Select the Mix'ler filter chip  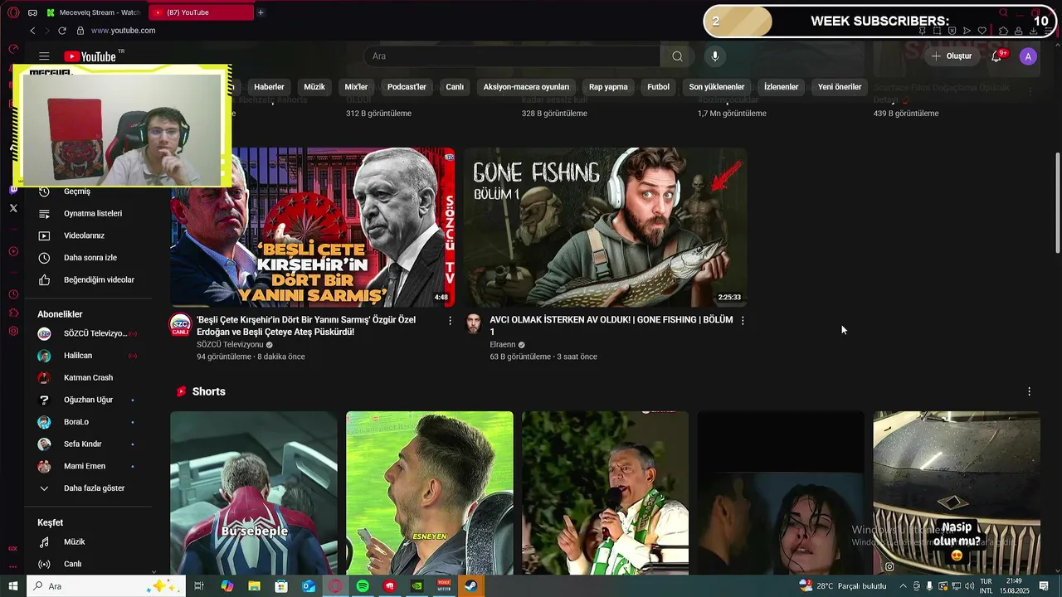pos(356,87)
